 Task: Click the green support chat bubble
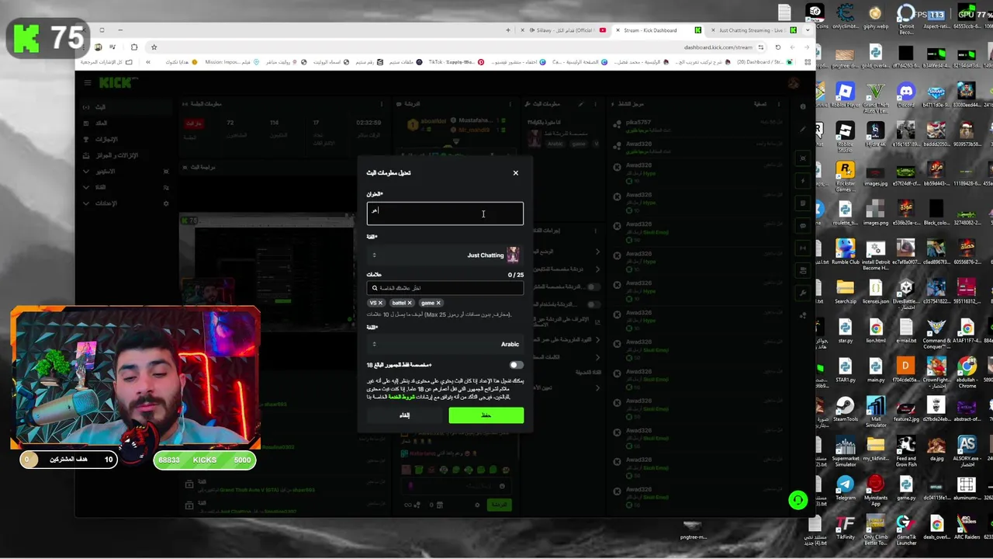[x=798, y=501]
